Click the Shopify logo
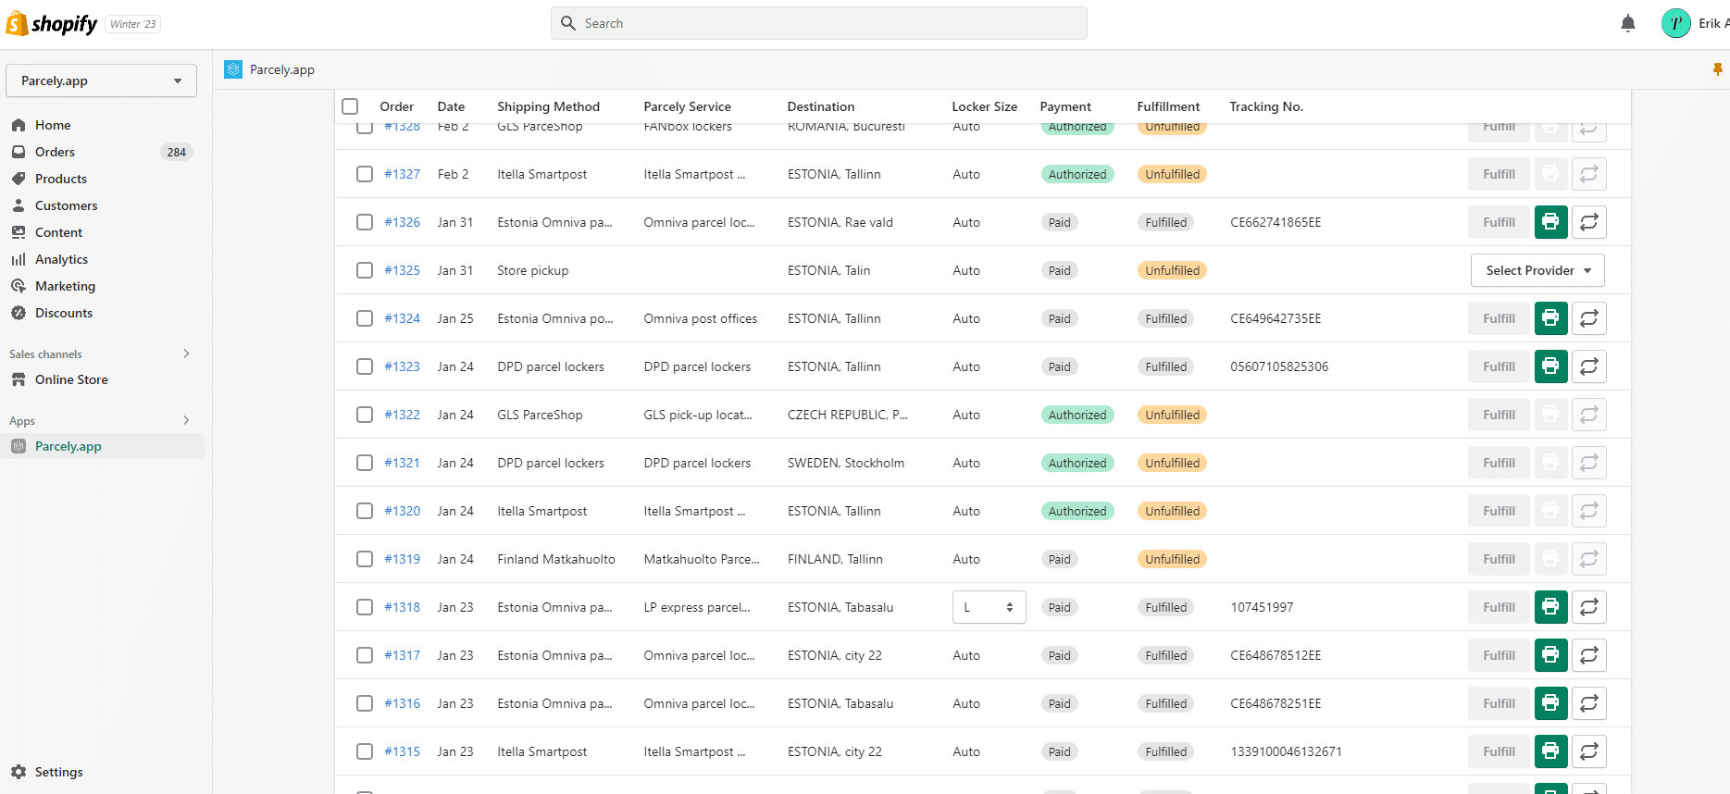 [x=52, y=23]
